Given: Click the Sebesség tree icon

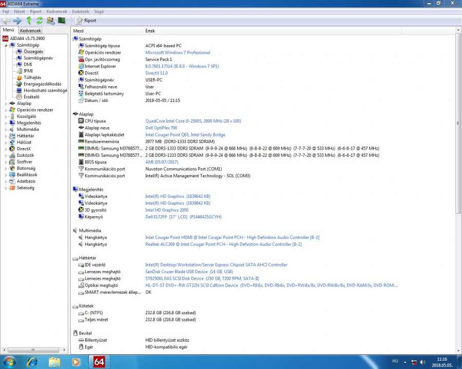Looking at the screenshot, I should (12, 188).
